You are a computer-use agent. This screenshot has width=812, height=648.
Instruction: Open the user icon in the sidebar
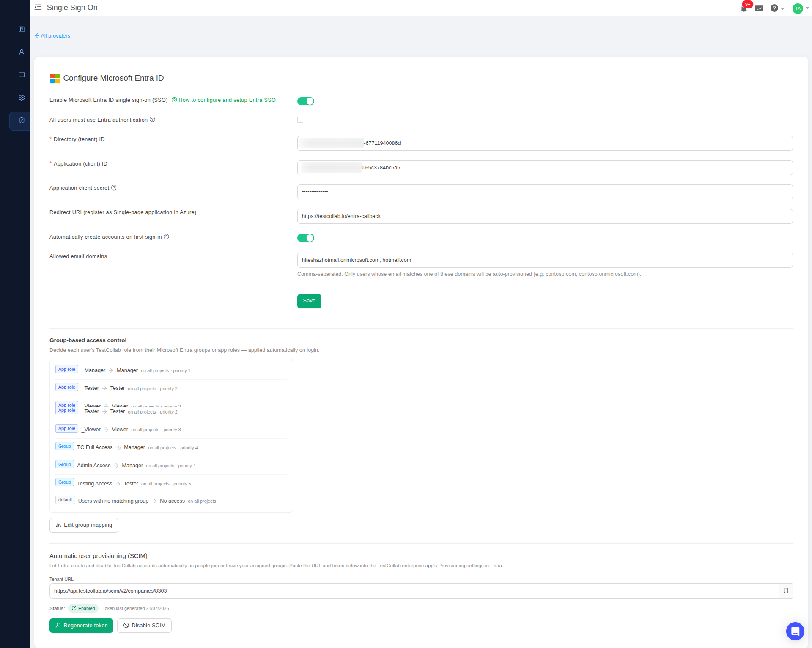pos(22,52)
